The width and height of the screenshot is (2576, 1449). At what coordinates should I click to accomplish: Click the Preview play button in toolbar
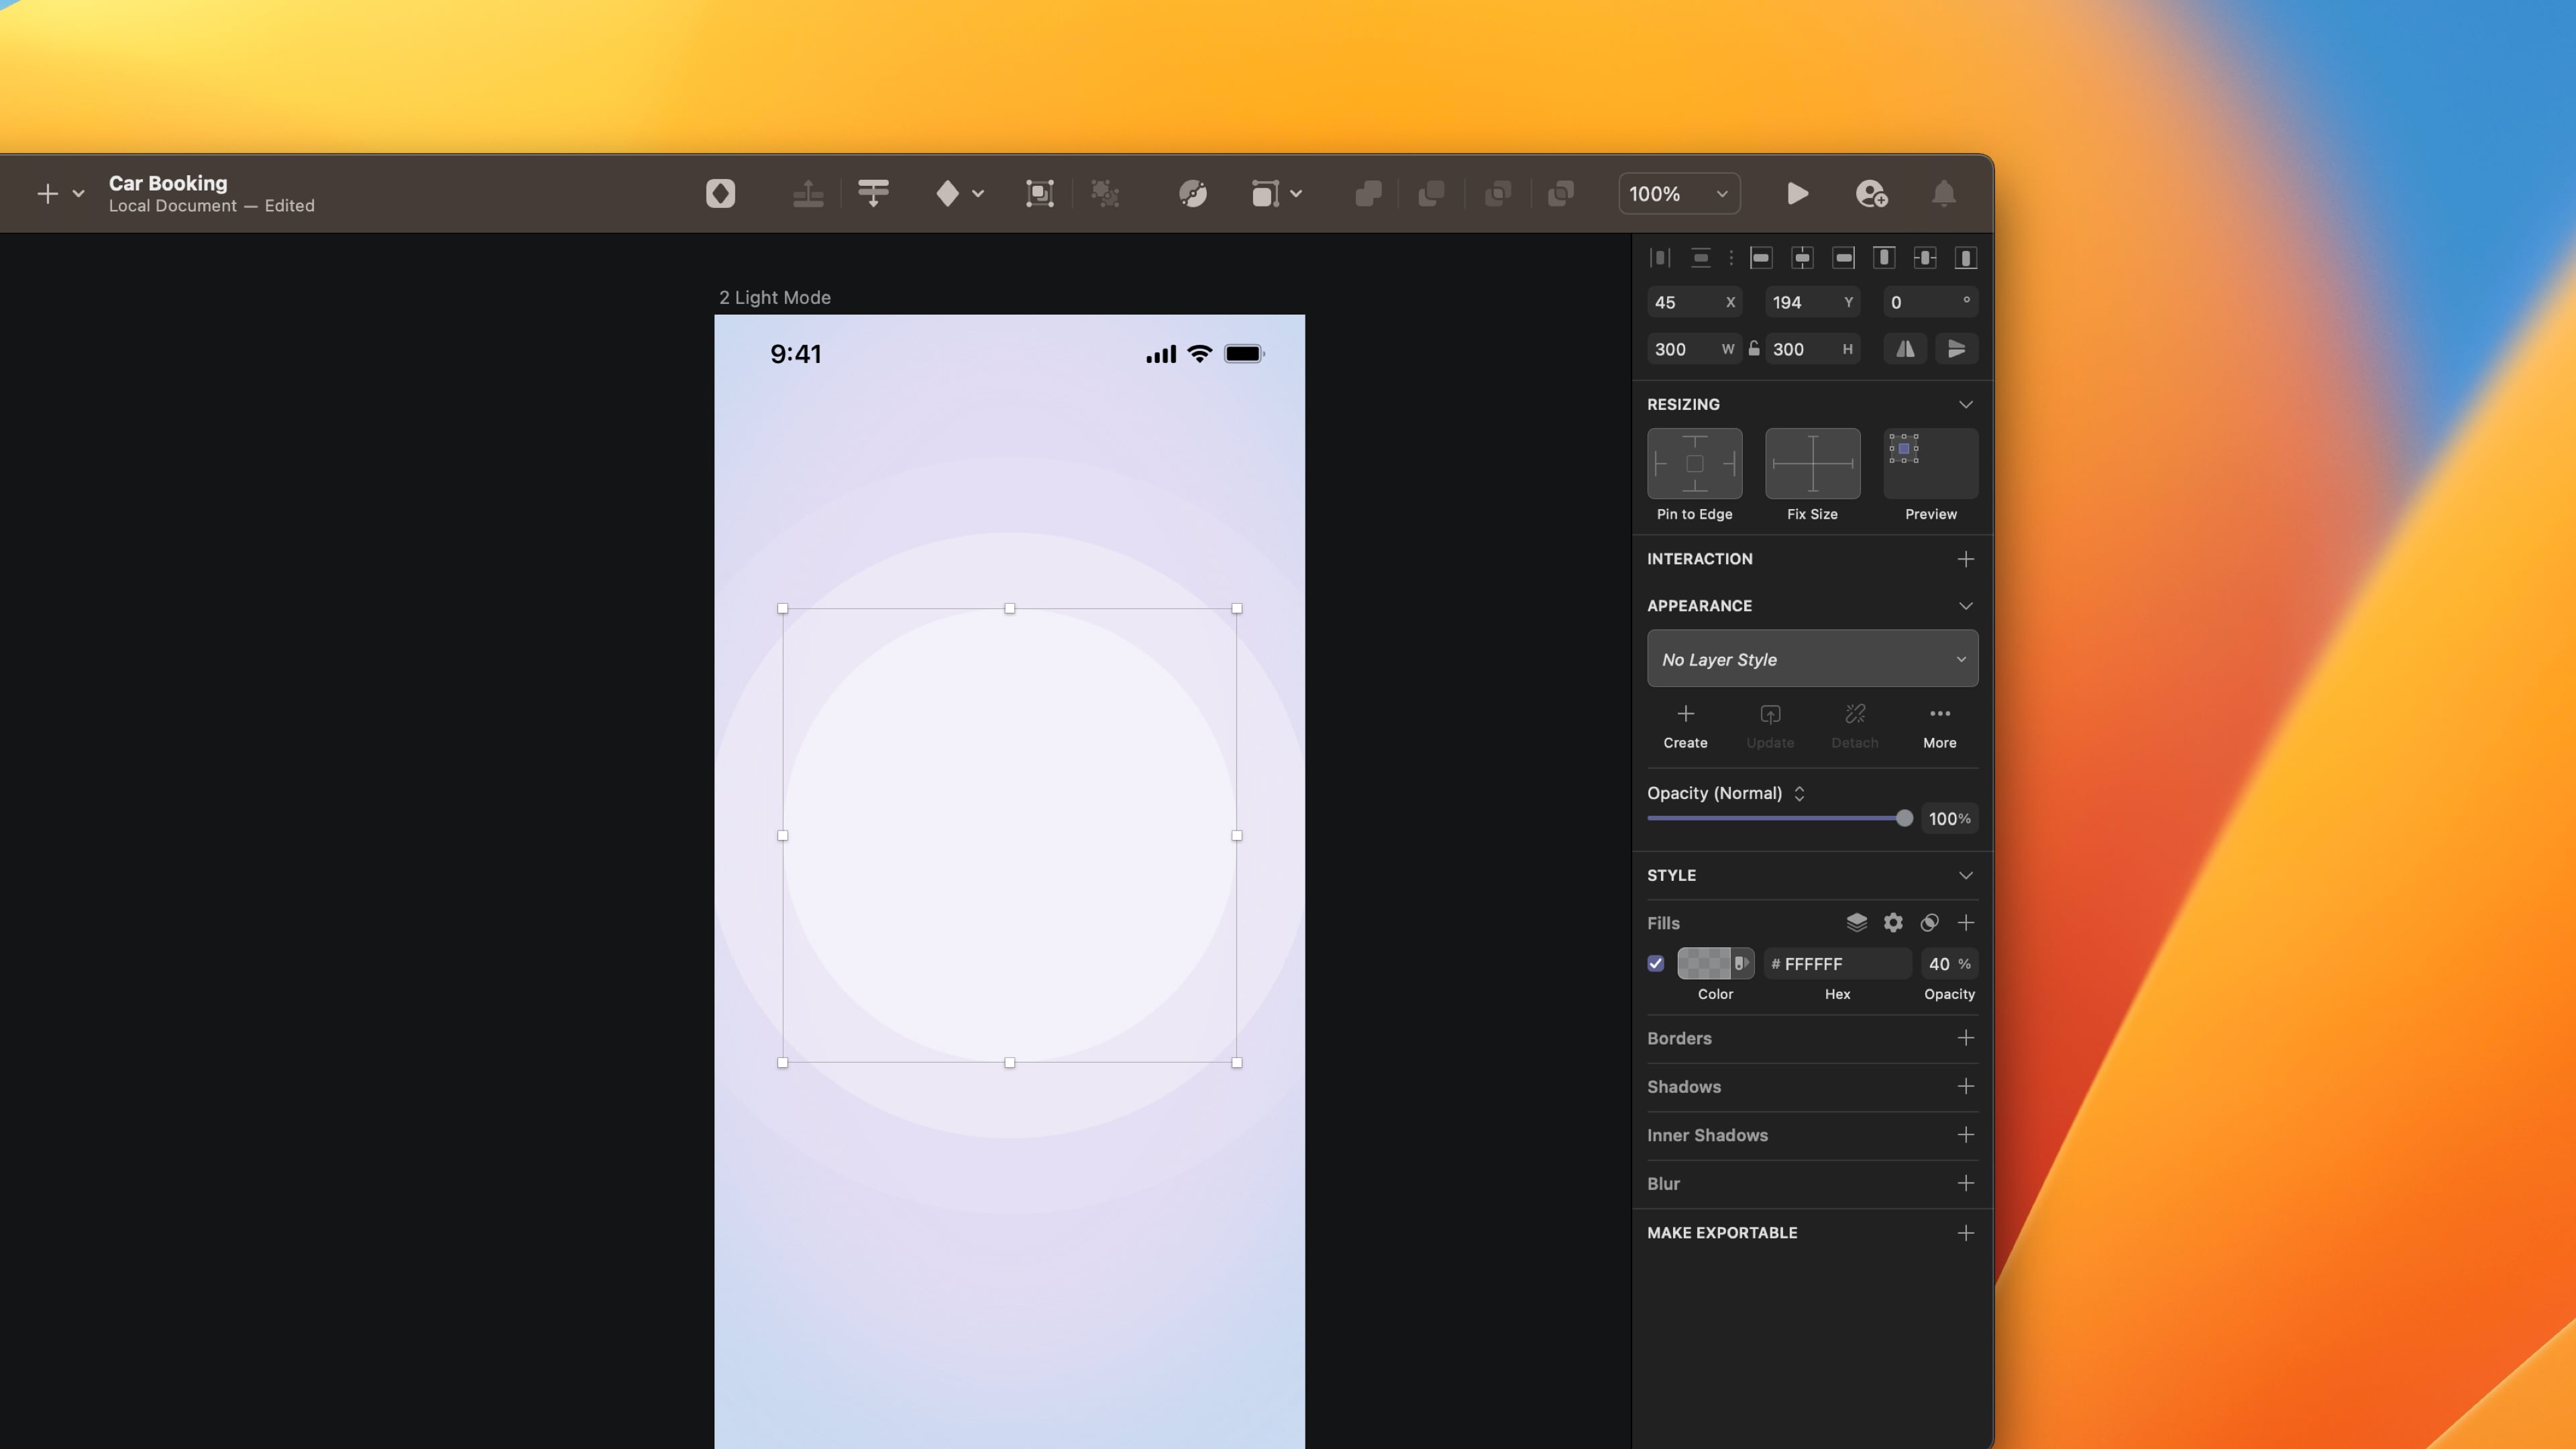(1797, 193)
